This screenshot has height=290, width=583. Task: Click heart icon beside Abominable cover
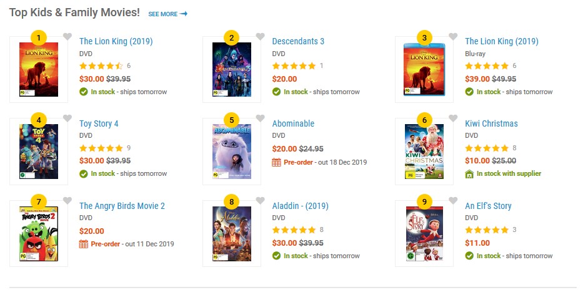coord(261,118)
